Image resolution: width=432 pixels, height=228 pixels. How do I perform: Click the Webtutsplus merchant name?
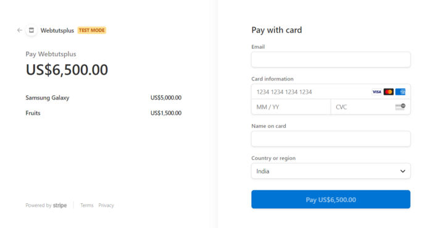57,30
